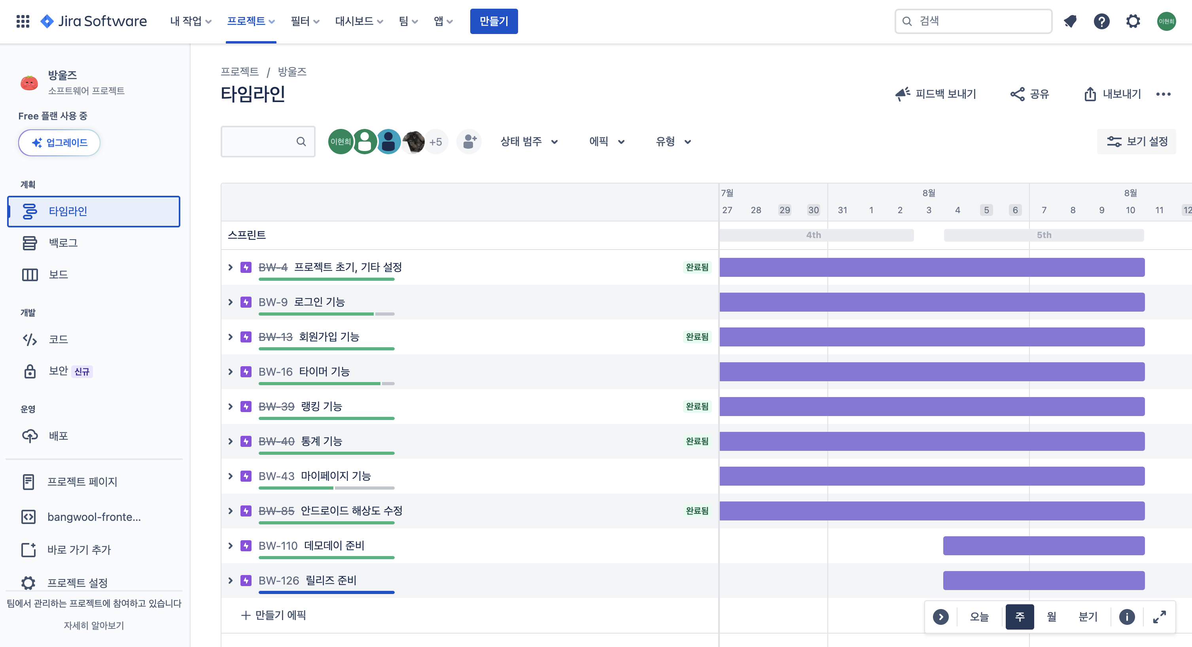Expand the BW-4 프로젝트 초기 epic row
1192x647 pixels.
pyautogui.click(x=231, y=267)
